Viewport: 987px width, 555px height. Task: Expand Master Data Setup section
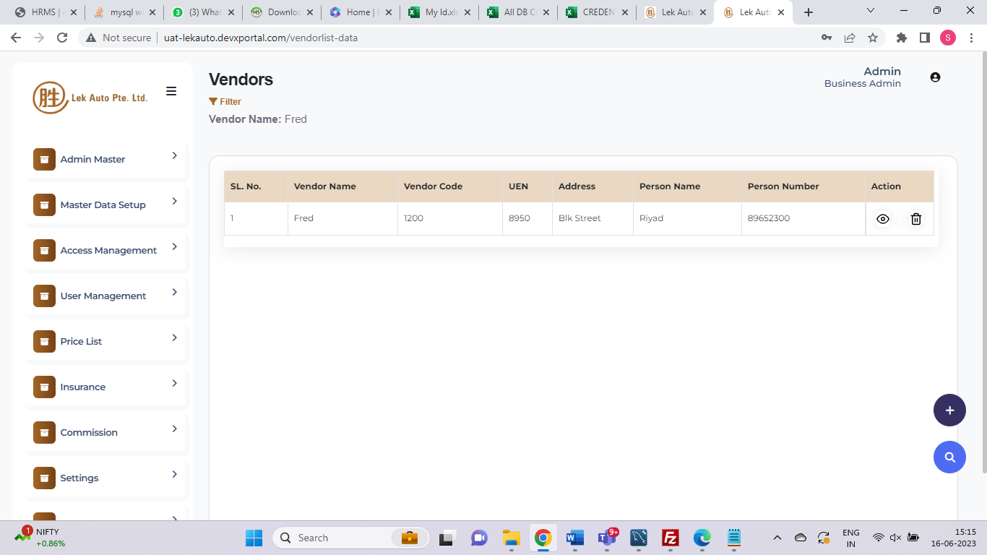tap(174, 201)
